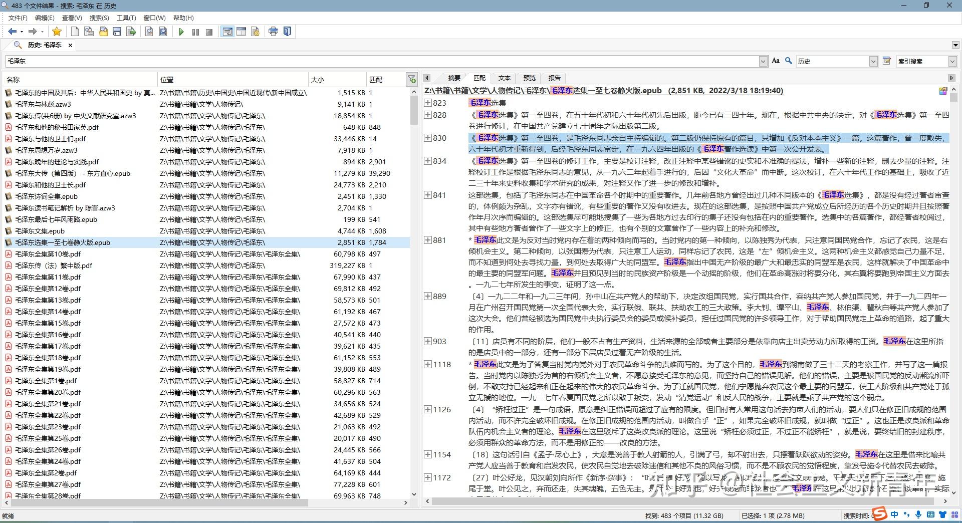Switch to the 报告 tab
Viewport: 962px width, 523px height.
coord(554,78)
